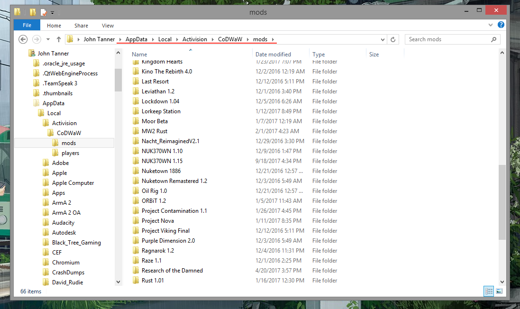Switch to Large icons view layout
The width and height of the screenshot is (520, 309).
tap(499, 291)
